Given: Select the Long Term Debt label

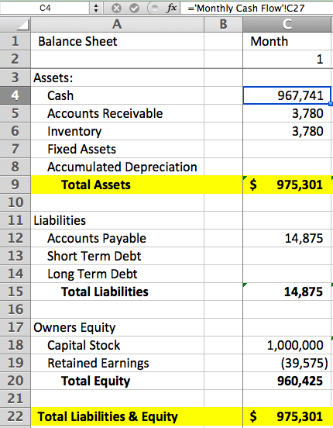Looking at the screenshot, I should (117, 274).
